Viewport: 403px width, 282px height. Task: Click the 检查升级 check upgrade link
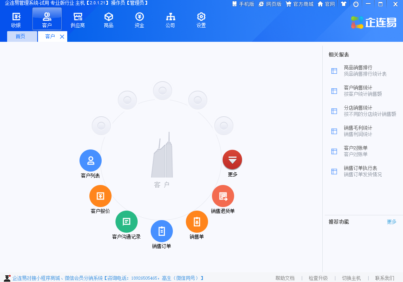click(x=318, y=278)
